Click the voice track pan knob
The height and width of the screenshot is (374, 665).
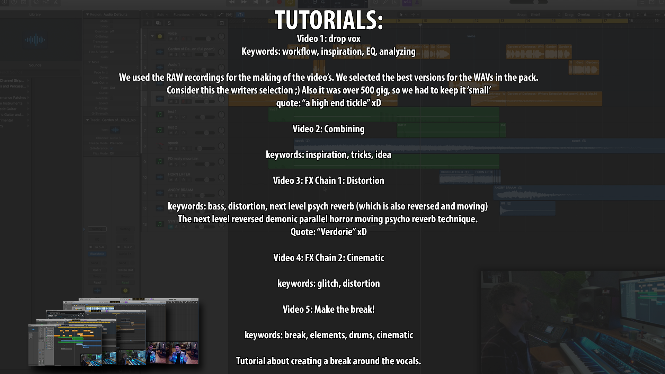[221, 36]
